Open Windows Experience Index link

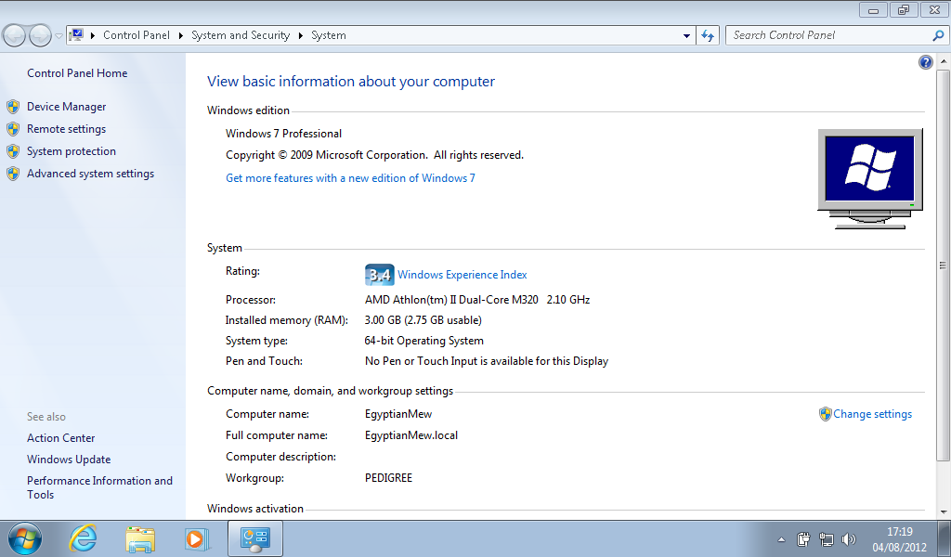tap(462, 275)
